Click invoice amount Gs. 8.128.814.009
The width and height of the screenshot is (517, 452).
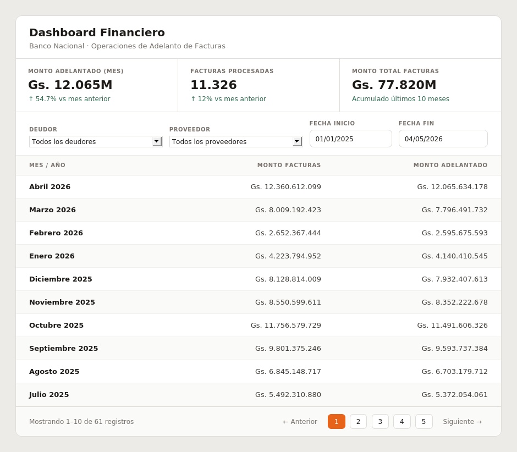click(x=288, y=279)
